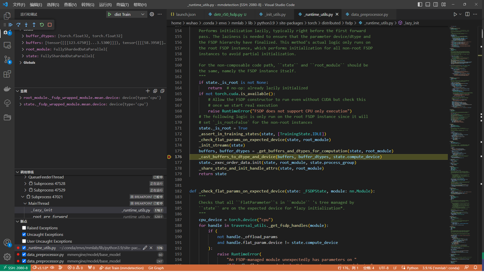Click the Add Expression icon in Watch panel
The image size is (484, 273).
(148, 91)
